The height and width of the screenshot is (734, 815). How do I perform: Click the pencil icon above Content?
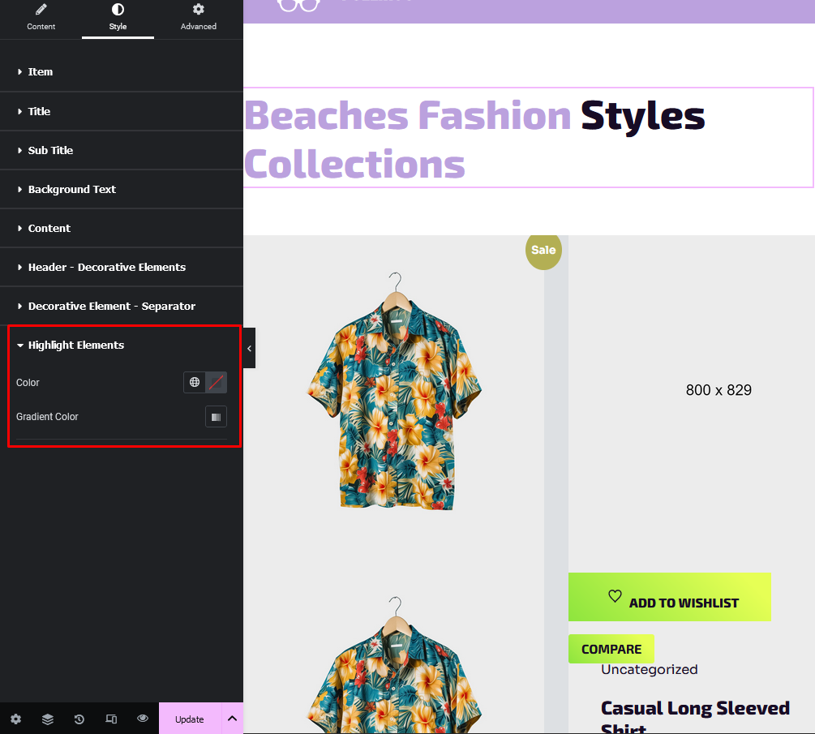(41, 10)
